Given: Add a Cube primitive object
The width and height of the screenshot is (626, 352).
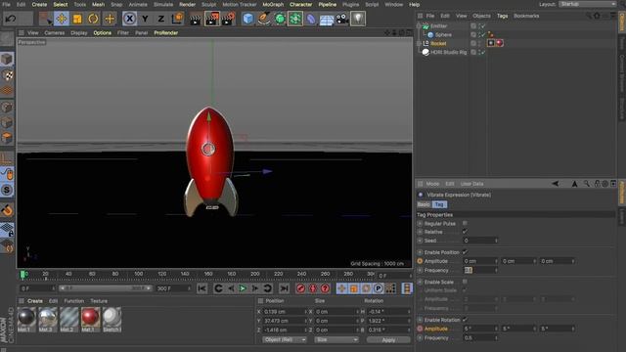Looking at the screenshot, I should [247, 19].
